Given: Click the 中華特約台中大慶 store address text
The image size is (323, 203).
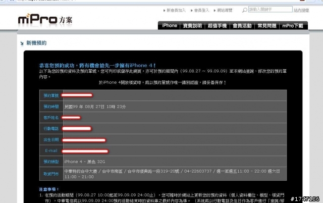Looking at the screenshot, I should (172, 174).
